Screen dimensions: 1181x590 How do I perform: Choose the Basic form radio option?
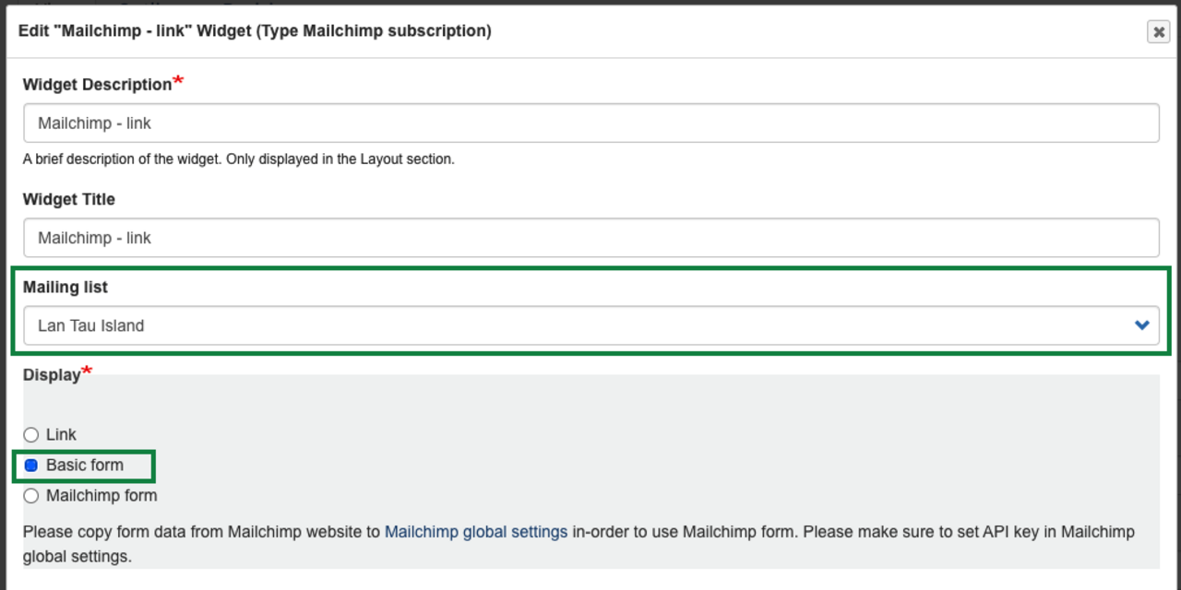(31, 466)
